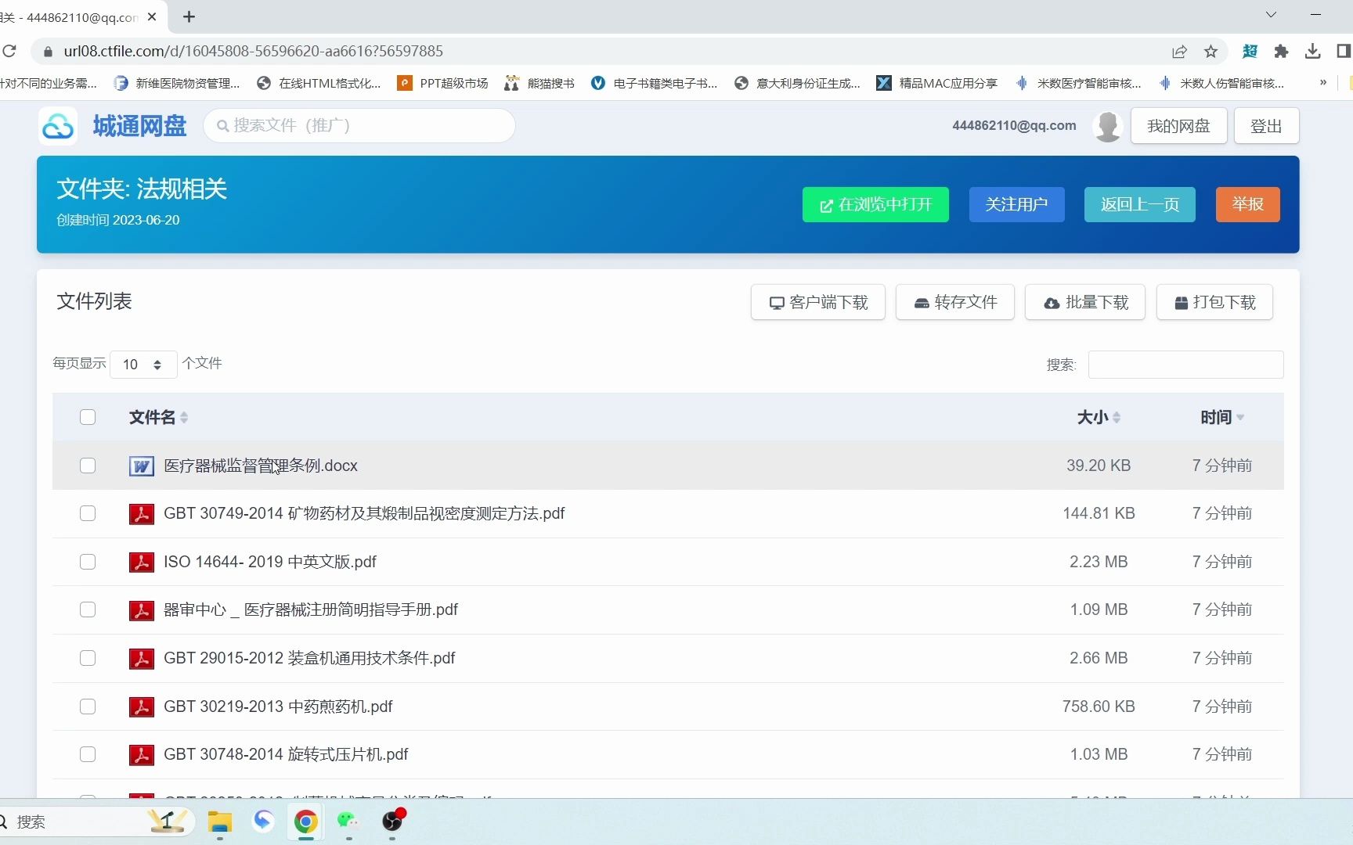This screenshot has height=845, width=1353.
Task: Open new browser tab with plus icon
Action: 189,16
